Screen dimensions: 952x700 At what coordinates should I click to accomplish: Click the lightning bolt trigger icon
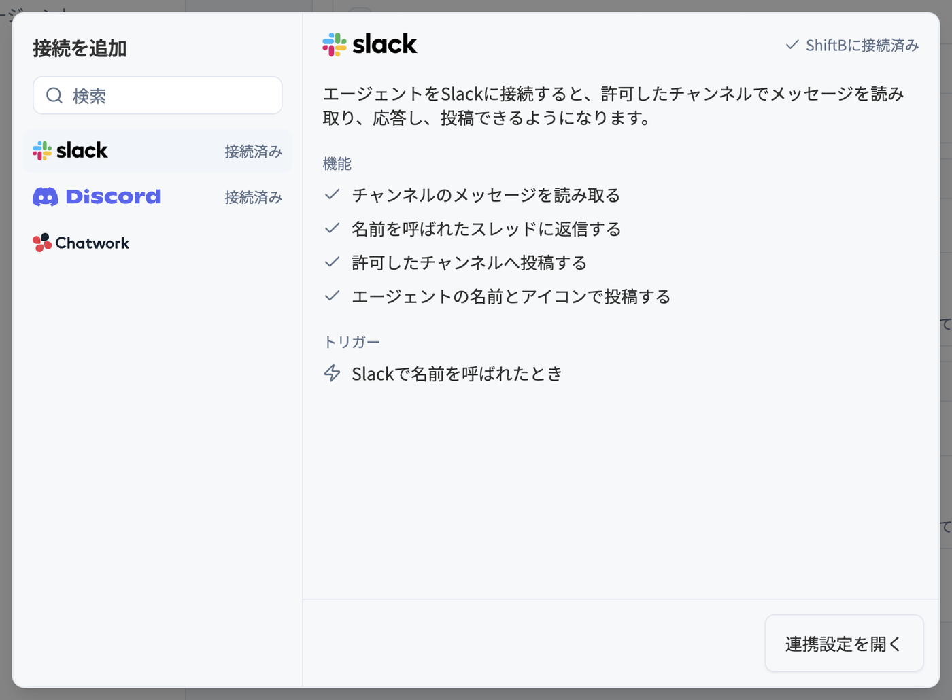(x=332, y=373)
